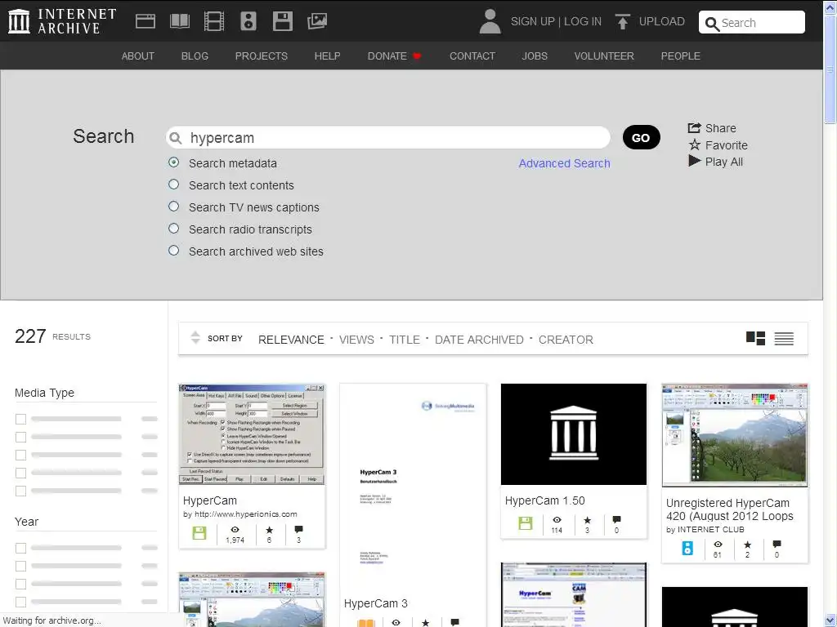Click favorites star on HyperCam 1.50 card
Screen dimensions: 837x627
[x=587, y=520]
